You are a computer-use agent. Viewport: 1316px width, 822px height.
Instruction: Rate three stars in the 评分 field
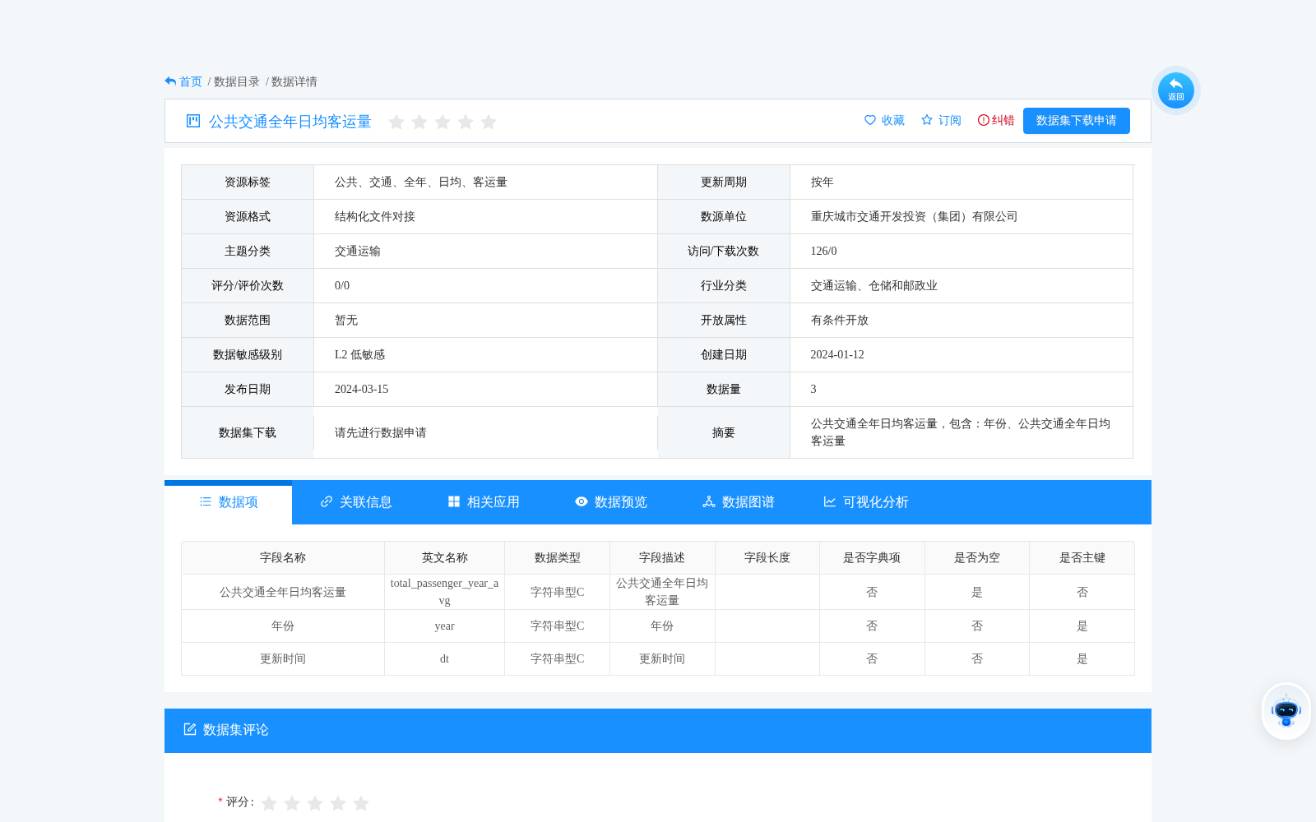pyautogui.click(x=315, y=803)
